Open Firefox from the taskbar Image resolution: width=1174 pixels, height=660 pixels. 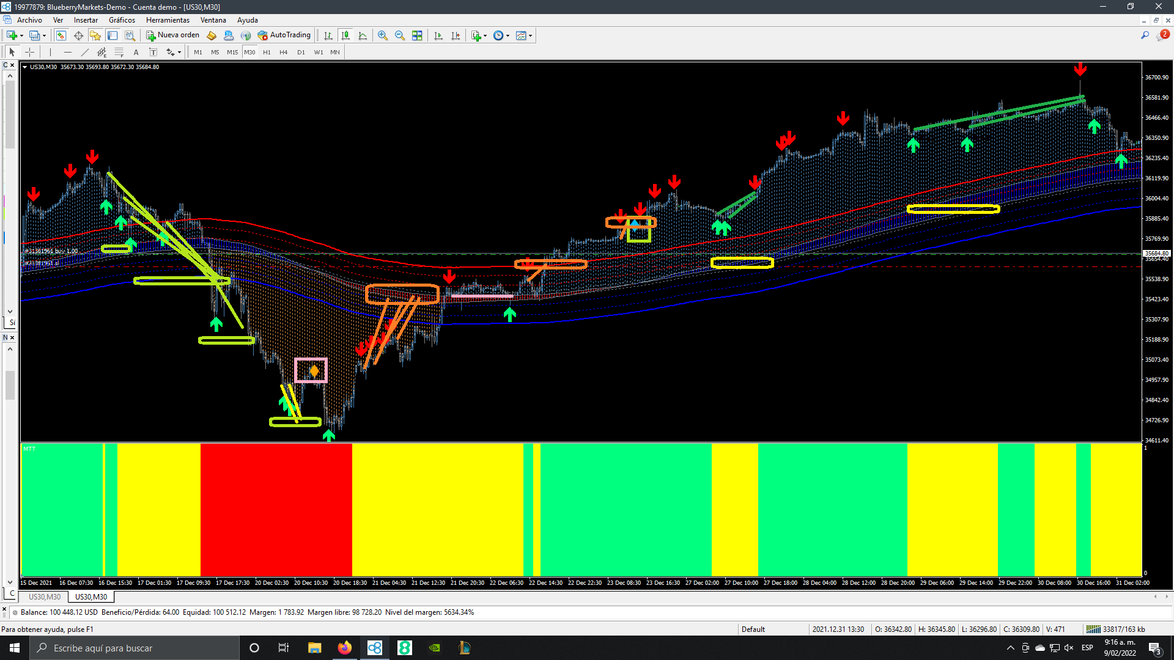click(x=345, y=648)
